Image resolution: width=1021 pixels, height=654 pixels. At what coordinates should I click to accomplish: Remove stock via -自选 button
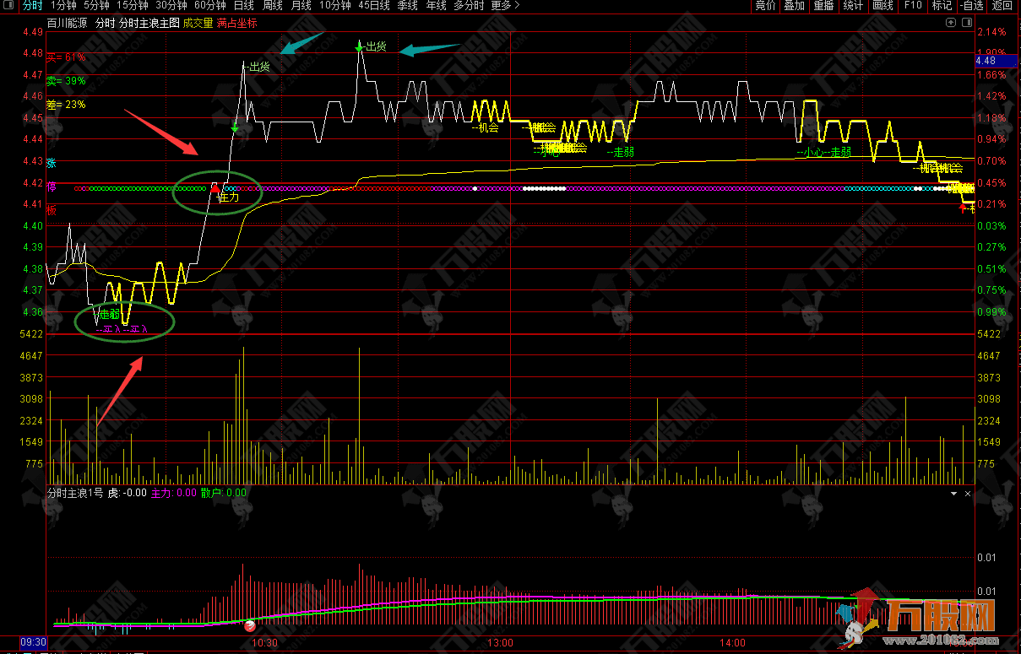[972, 6]
